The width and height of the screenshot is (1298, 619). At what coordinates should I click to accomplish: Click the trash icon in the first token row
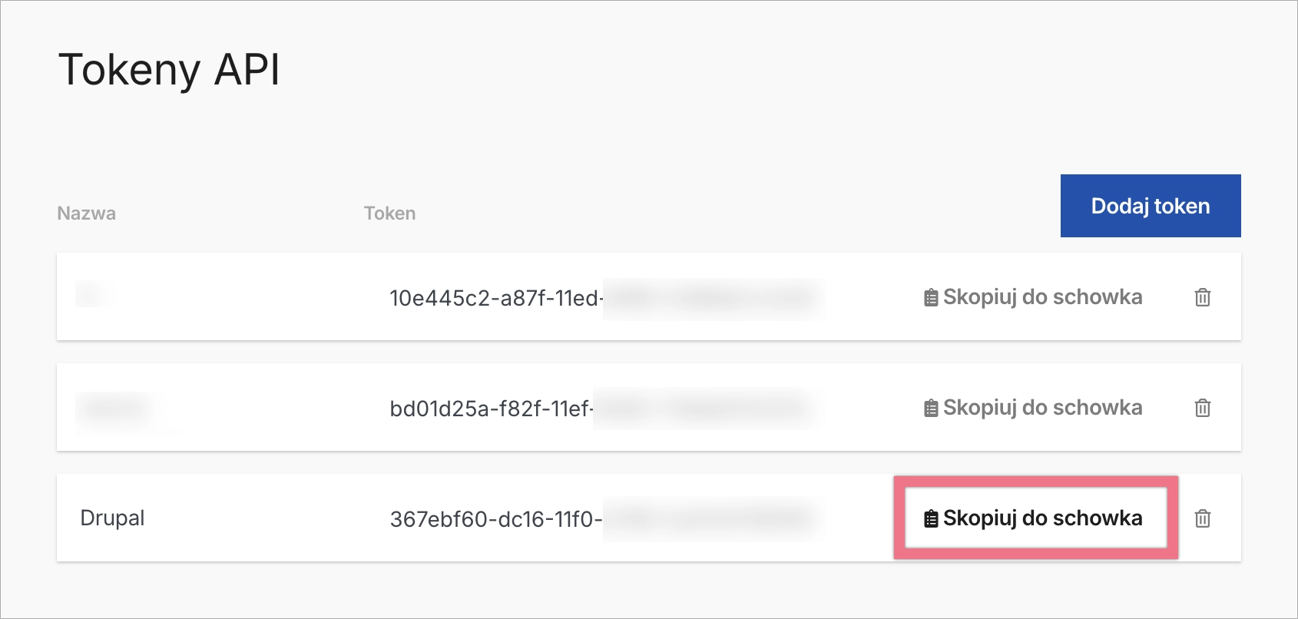[1201, 297]
